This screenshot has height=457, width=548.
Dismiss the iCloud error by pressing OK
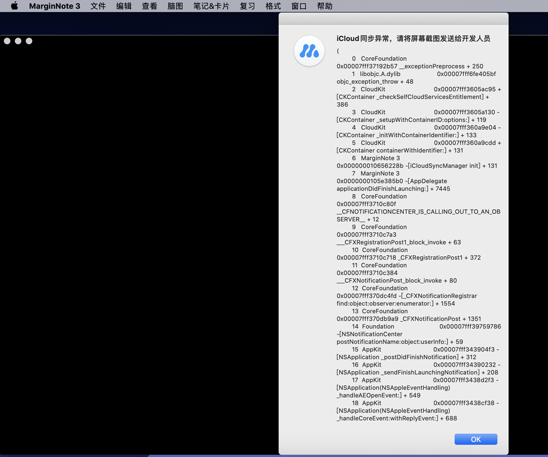click(x=475, y=439)
